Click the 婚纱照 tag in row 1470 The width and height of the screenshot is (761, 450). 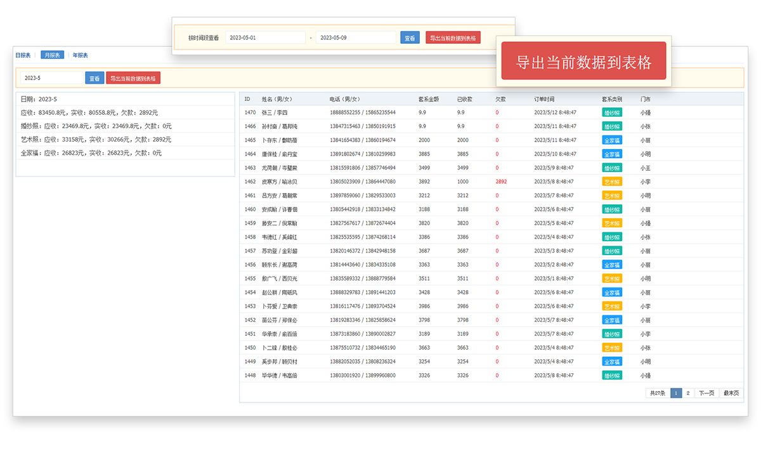[612, 112]
